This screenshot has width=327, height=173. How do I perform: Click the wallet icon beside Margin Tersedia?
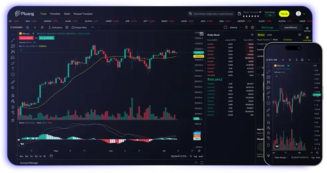240,14
